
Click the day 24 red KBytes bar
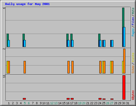pyautogui.click(x=100, y=99)
